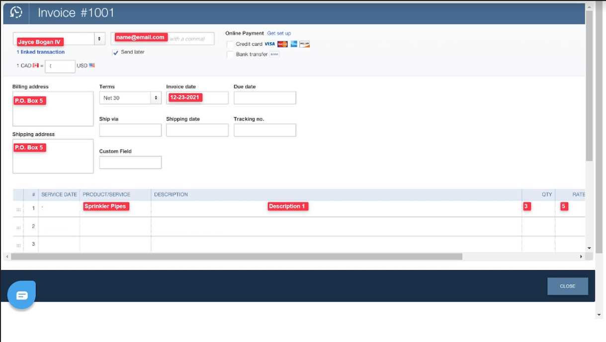Click the invoice panel scroll down arrow
The image size is (606, 342).
(589, 248)
